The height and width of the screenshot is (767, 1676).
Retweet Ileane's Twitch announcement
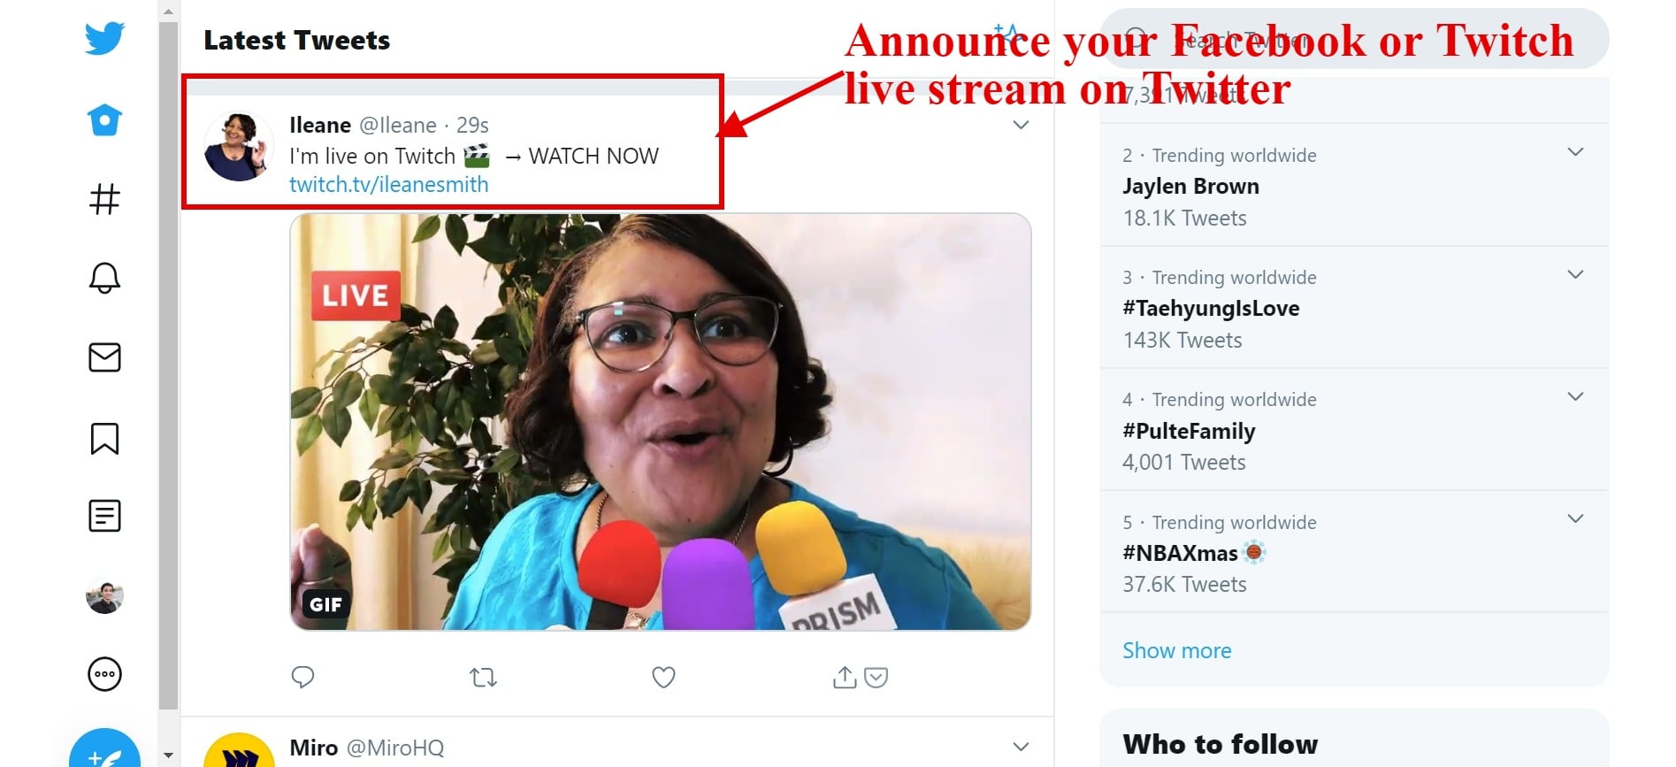pos(483,676)
